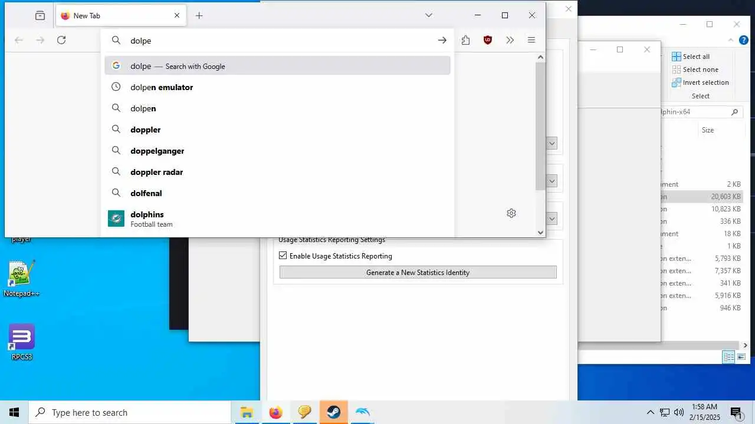This screenshot has height=424, width=755.
Task: Select the "doppelganger" suggestion
Action: pyautogui.click(x=277, y=151)
